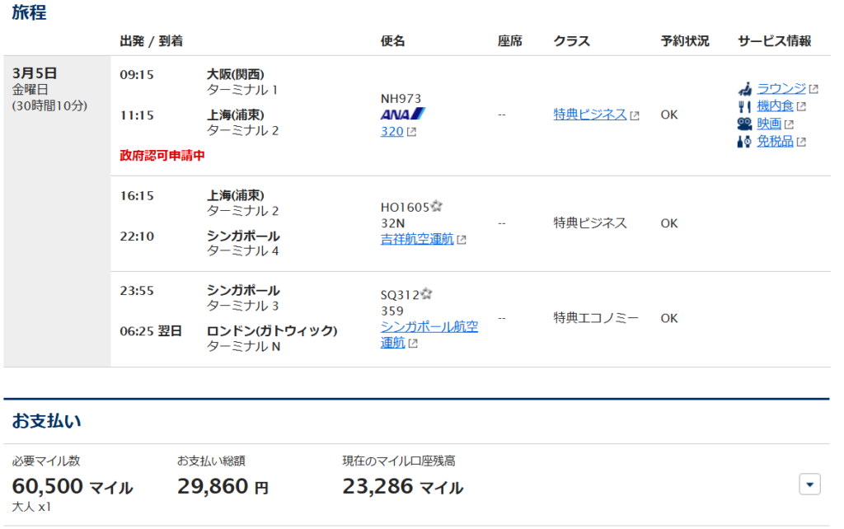The width and height of the screenshot is (844, 529).
Task: Click external-link icon next to 320
Action: (x=412, y=132)
